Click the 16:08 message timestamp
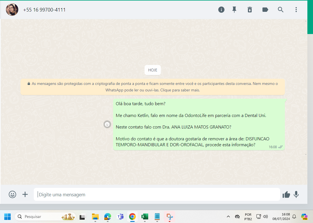The width and height of the screenshot is (313, 223). (x=273, y=147)
